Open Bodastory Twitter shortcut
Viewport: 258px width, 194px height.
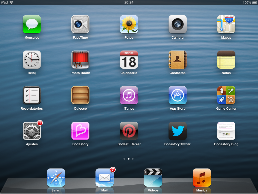(178, 131)
